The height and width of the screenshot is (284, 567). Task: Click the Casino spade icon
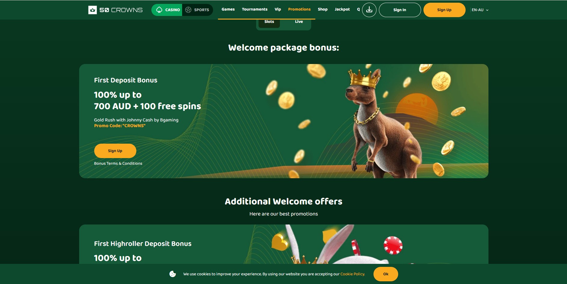coord(159,10)
